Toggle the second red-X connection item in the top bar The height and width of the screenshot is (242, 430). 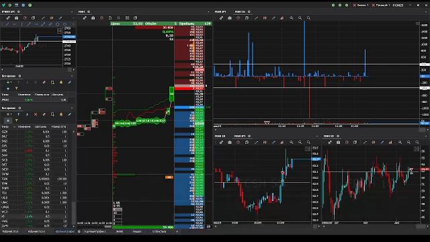tap(381, 5)
